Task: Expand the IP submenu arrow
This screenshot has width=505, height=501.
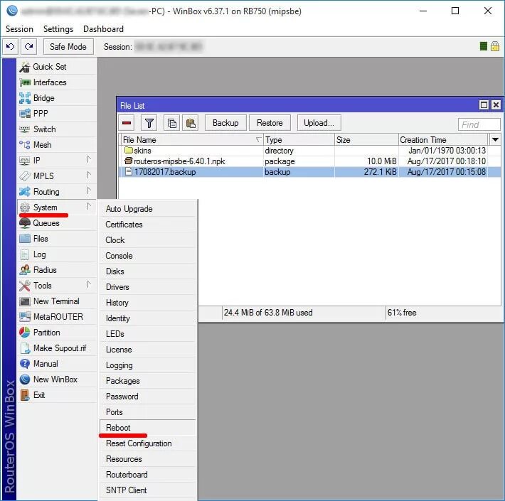Action: click(x=89, y=160)
